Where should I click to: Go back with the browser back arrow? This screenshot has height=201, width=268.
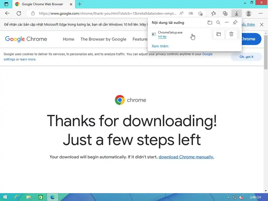coord(7,13)
